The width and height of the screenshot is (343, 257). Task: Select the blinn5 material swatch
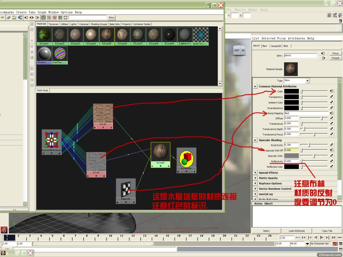pos(107,36)
